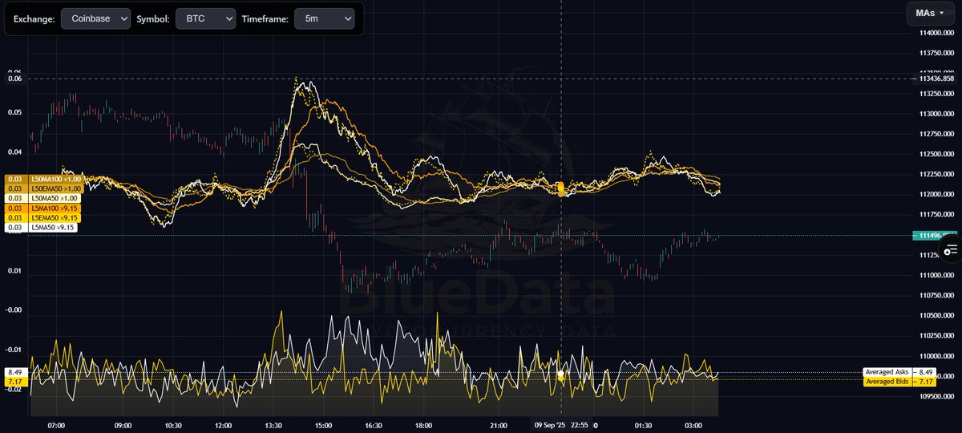Click the round legend-list icon button
The width and height of the screenshot is (962, 433).
coord(952,250)
